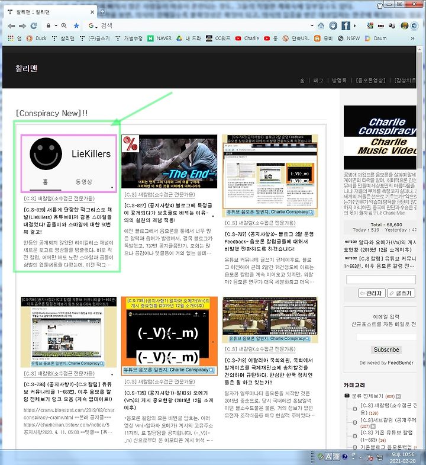Open the Duck bookmark
Screen dimensions: 426x465
37,39
